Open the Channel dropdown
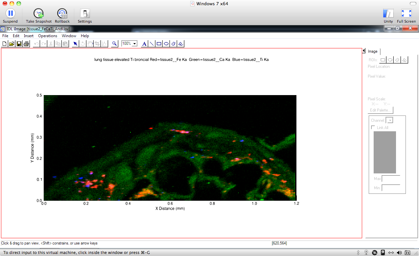 click(390, 120)
